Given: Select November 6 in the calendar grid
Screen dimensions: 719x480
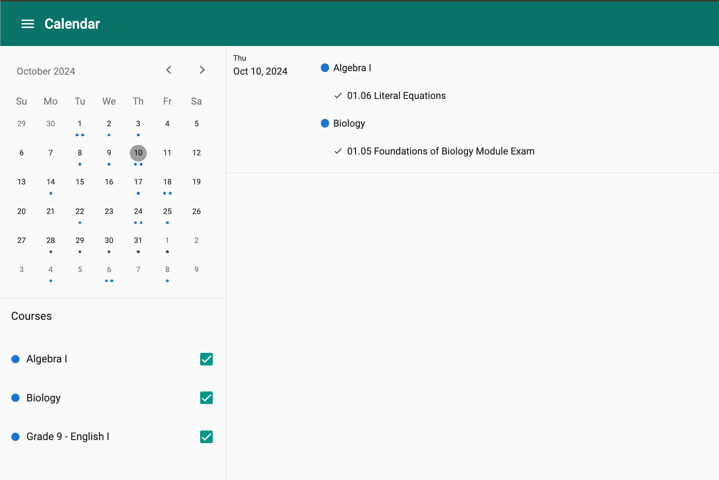Looking at the screenshot, I should tap(109, 270).
